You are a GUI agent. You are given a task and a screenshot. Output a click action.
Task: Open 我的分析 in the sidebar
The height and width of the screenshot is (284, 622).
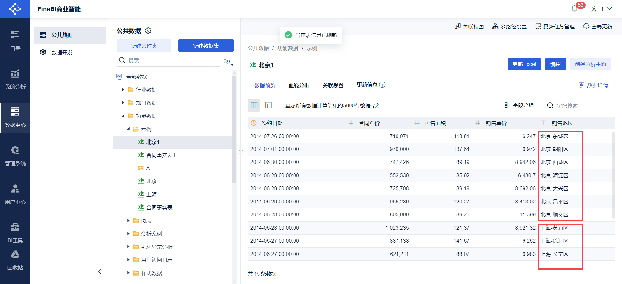point(15,79)
